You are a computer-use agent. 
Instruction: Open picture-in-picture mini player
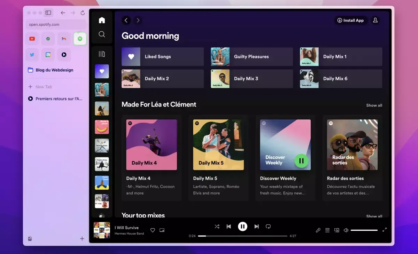162,230
